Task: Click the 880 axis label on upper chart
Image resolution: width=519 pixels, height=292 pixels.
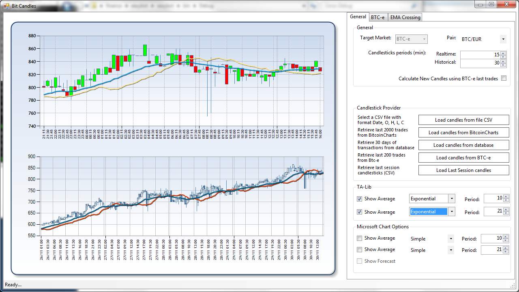Action: point(32,36)
